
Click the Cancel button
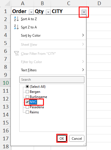[x=77, y=138]
